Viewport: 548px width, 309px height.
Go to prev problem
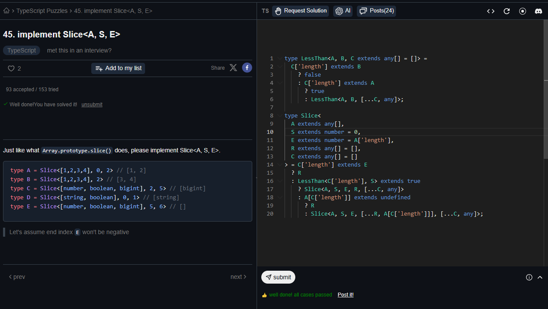tap(17, 277)
